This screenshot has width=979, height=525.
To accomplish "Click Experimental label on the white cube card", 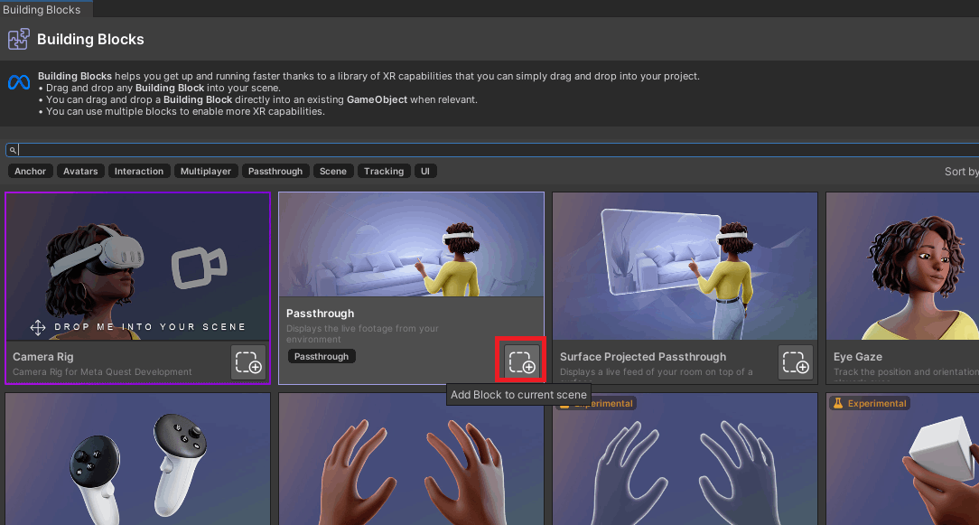I will 869,404.
